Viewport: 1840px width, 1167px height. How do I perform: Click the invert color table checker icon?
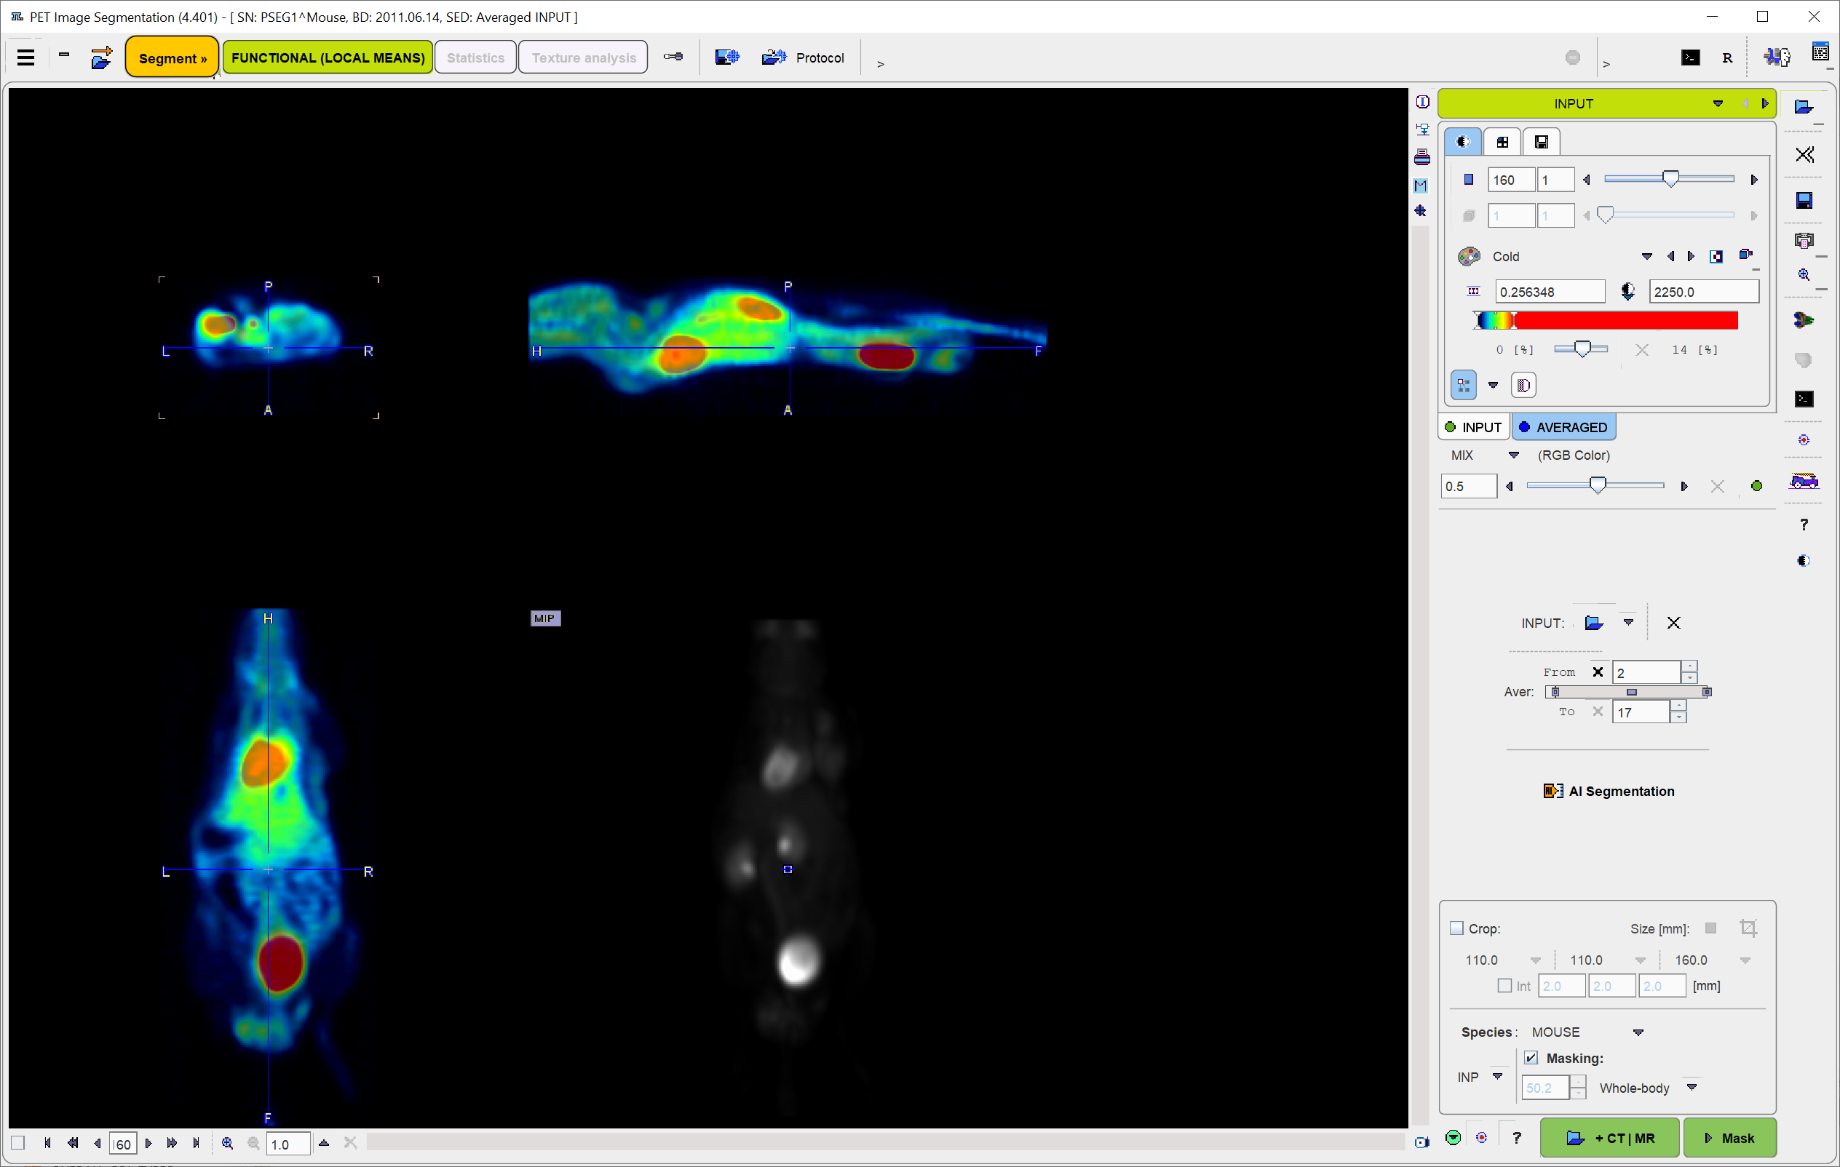tap(1716, 257)
